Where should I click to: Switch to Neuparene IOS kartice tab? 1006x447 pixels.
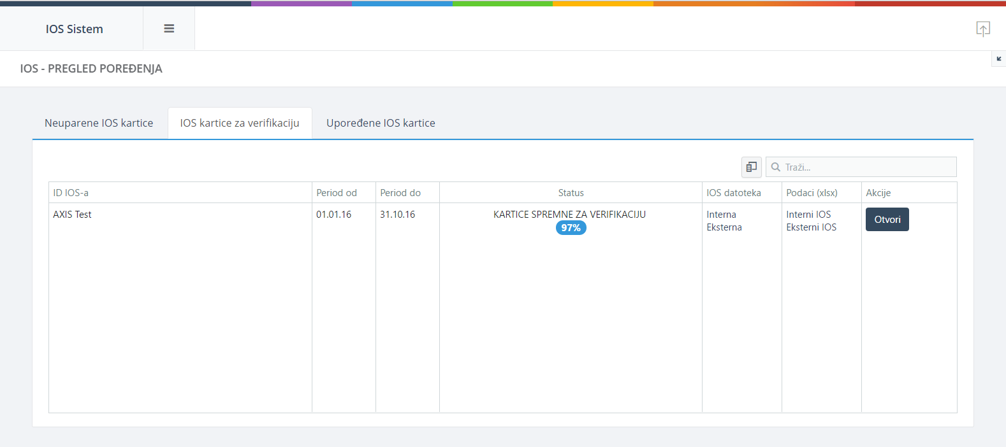pyautogui.click(x=99, y=123)
